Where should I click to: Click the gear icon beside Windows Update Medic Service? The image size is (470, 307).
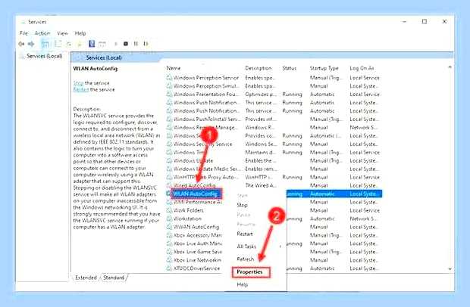pos(169,169)
